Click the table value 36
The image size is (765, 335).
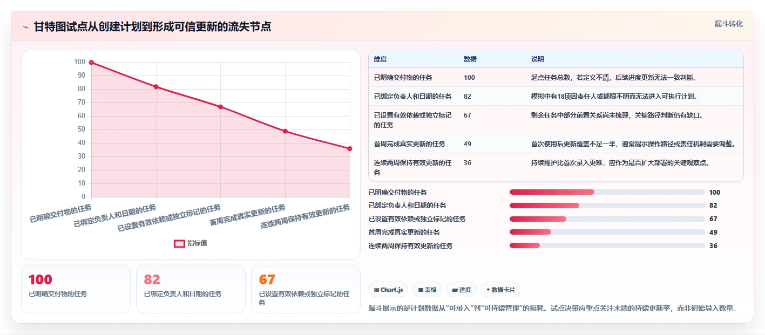point(468,163)
